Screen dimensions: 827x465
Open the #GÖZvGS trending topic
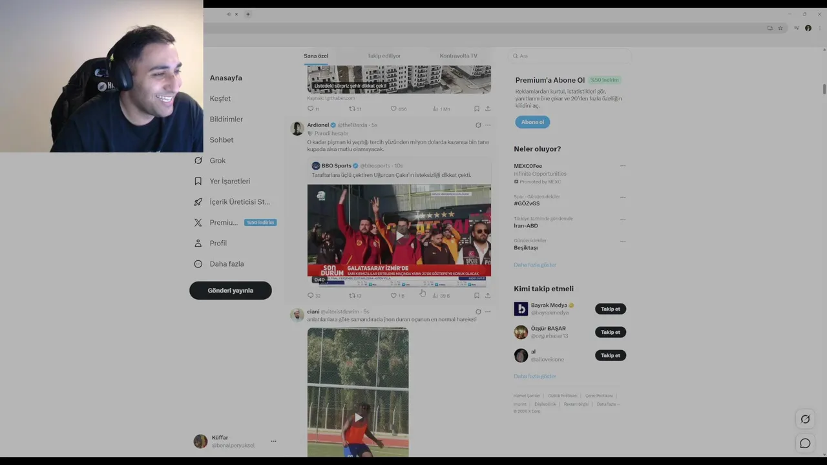pyautogui.click(x=527, y=203)
